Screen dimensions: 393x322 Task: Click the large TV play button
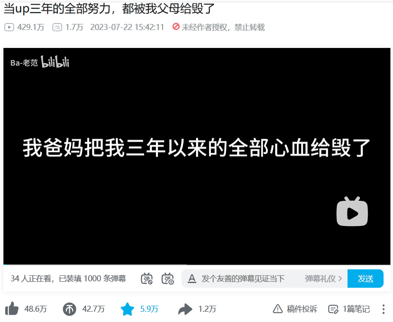point(352,212)
